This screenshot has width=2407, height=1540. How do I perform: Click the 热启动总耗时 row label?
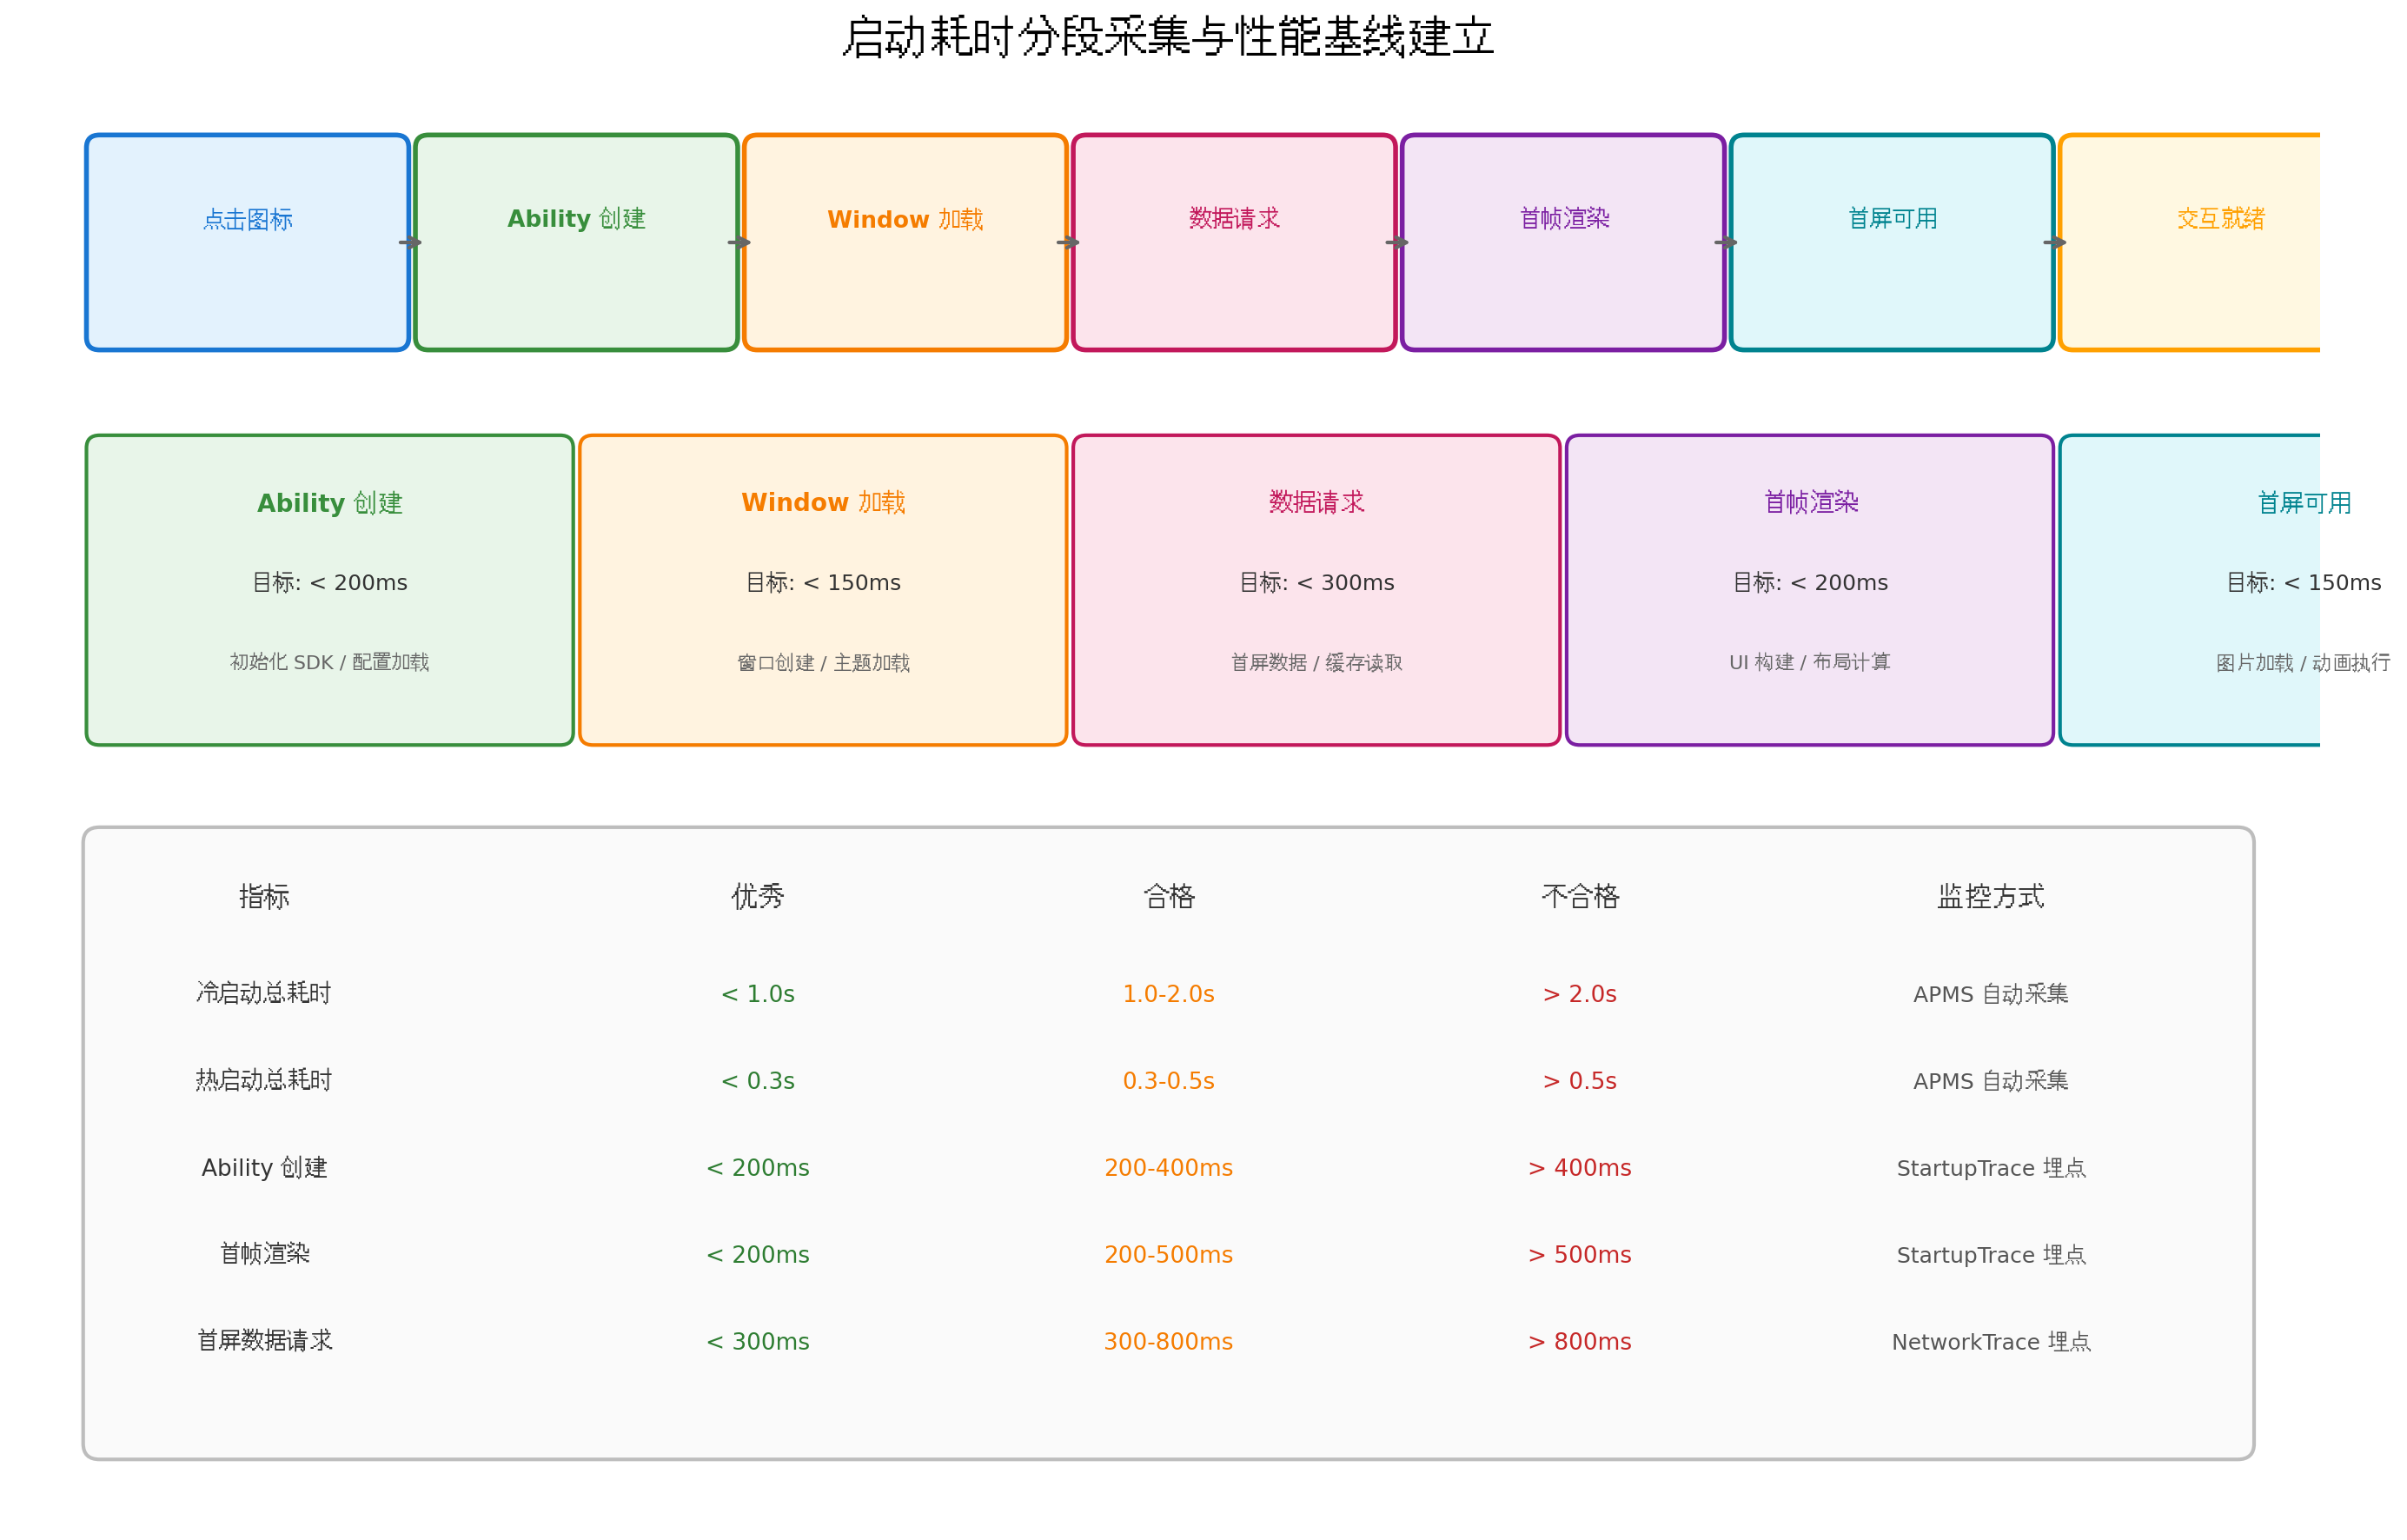pos(264,1080)
